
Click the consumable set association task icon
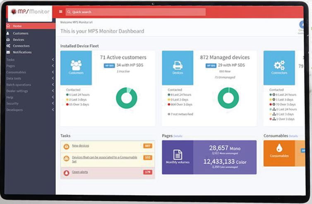pos(66,158)
